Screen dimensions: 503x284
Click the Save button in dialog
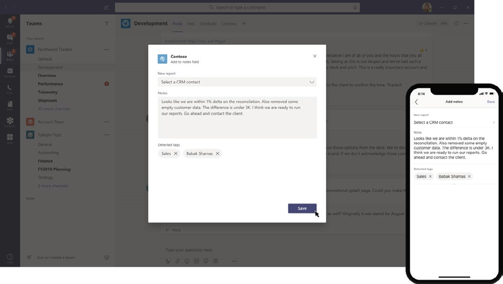coord(302,208)
